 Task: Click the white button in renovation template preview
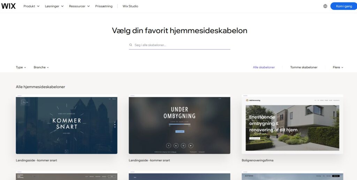point(255,138)
